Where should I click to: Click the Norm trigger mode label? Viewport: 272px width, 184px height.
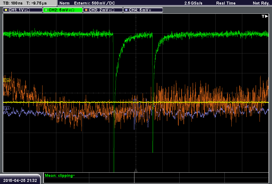click(x=64, y=3)
